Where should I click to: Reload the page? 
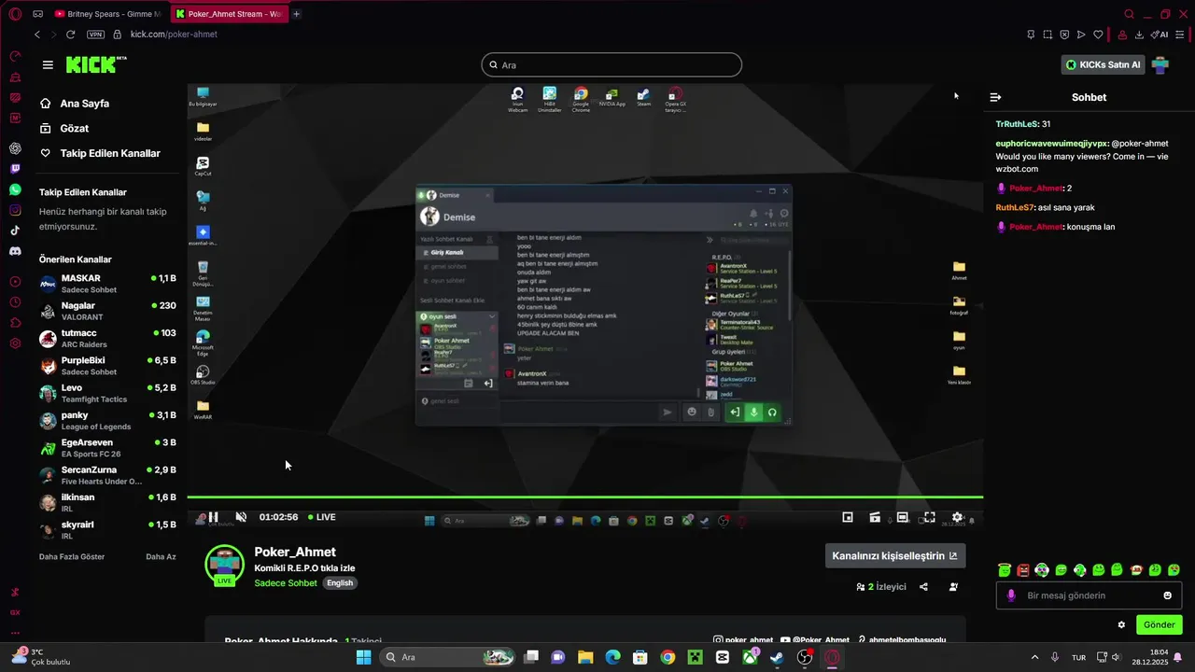[x=70, y=35]
